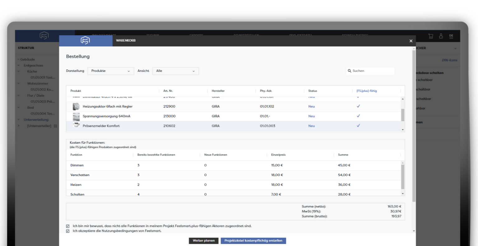Click the Neu status in Präsenzmelder row
The width and height of the screenshot is (478, 246).
[x=312, y=126]
